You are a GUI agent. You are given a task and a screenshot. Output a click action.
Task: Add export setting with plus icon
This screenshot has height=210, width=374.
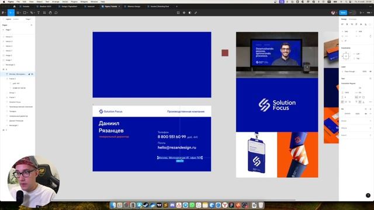pyautogui.click(x=370, y=135)
